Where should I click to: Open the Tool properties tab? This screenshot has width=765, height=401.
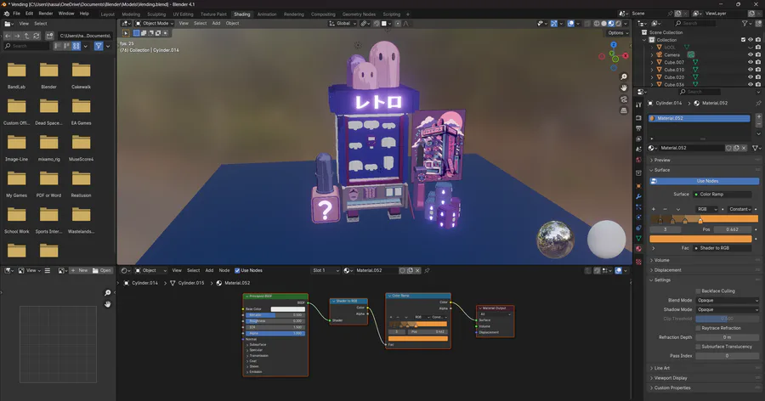[x=638, y=104]
